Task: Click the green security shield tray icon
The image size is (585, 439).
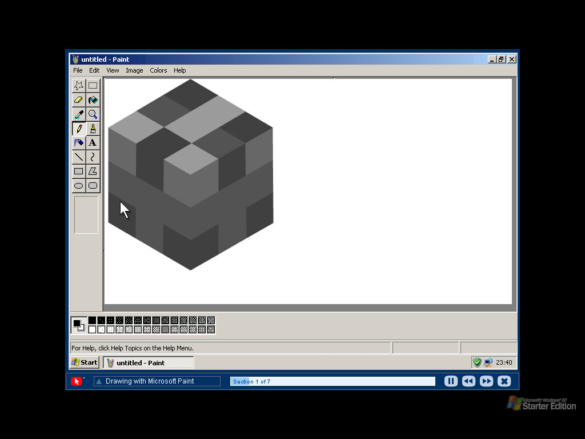Action: [477, 362]
